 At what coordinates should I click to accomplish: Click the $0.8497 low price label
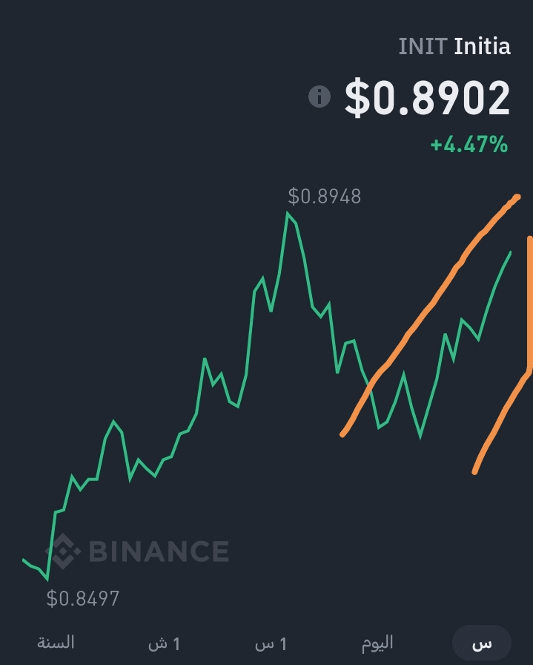(83, 598)
